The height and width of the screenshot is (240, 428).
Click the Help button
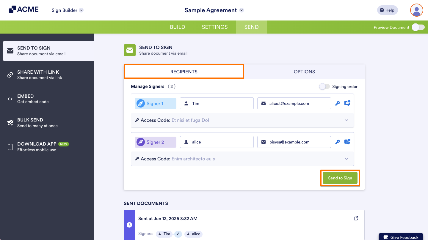pos(387,10)
